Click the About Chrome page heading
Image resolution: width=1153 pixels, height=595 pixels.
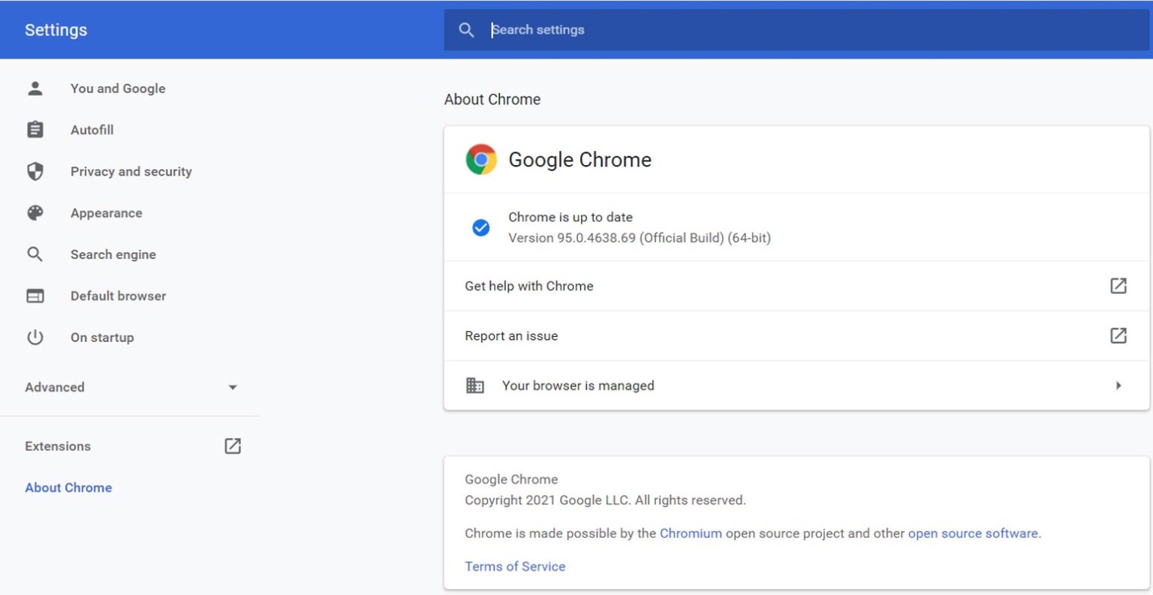pos(492,99)
